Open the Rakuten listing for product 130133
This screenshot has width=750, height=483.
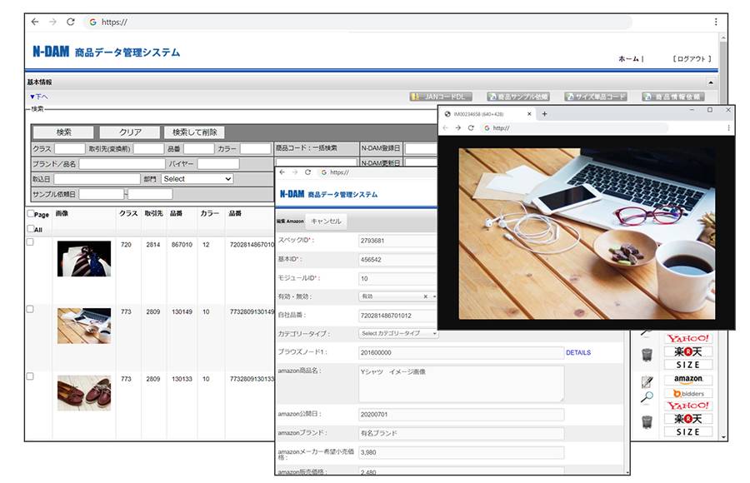pyautogui.click(x=688, y=419)
